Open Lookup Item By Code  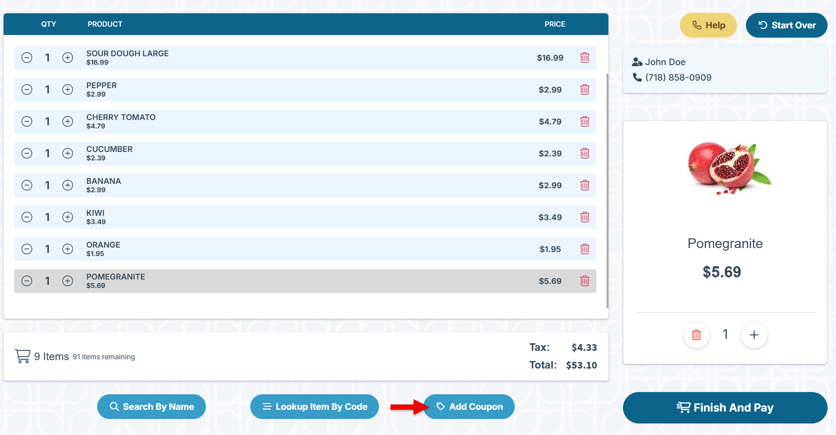[315, 407]
